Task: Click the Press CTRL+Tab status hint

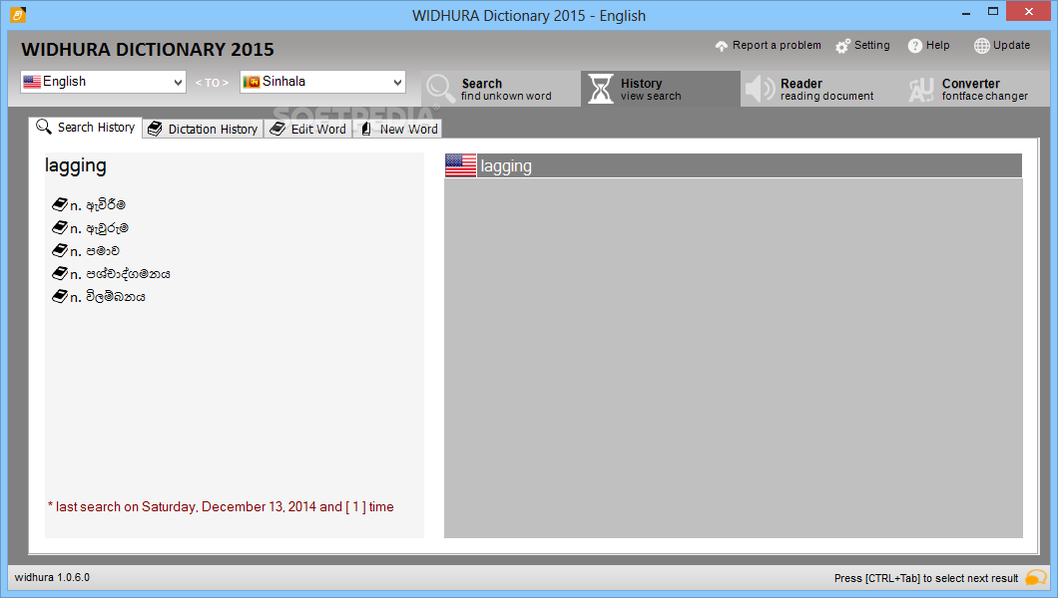Action: coord(926,578)
